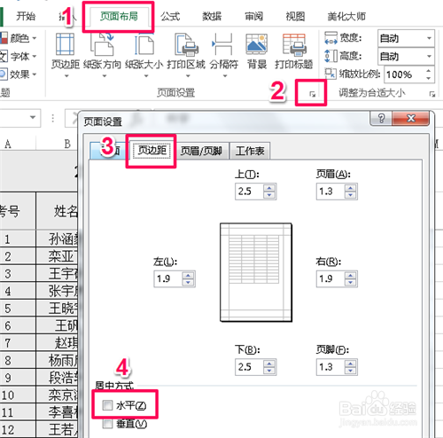Decrease the 上 top margin value

269,195
